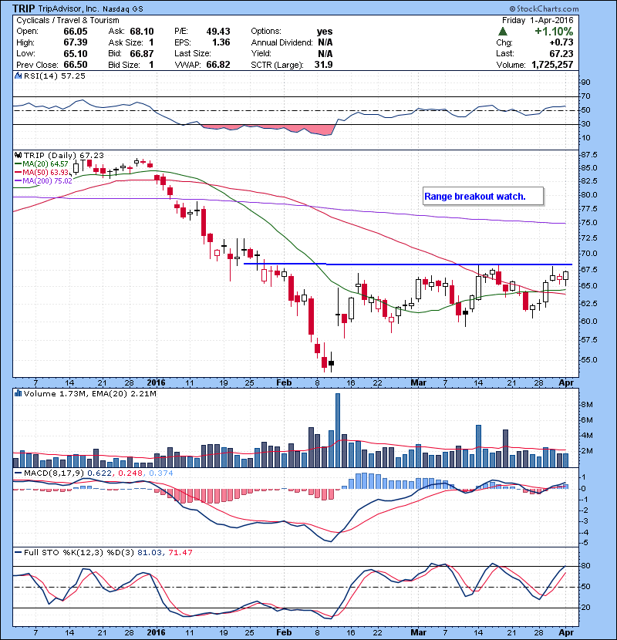617x640 pixels.
Task: Click the 8M volume axis label
Action: 587,405
